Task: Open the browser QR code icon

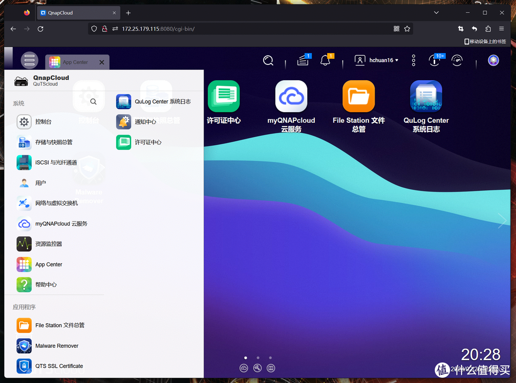Action: point(397,29)
